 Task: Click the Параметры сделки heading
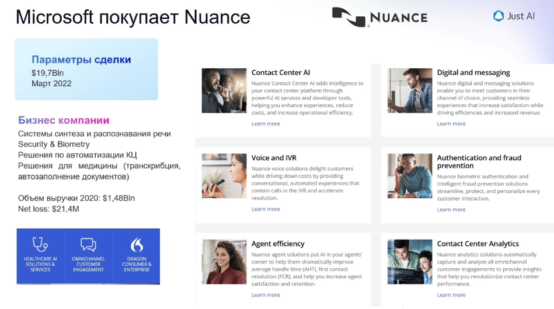point(81,59)
